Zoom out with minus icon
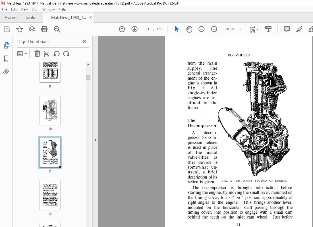Screen dimensions: 313x227 coord(201,29)
